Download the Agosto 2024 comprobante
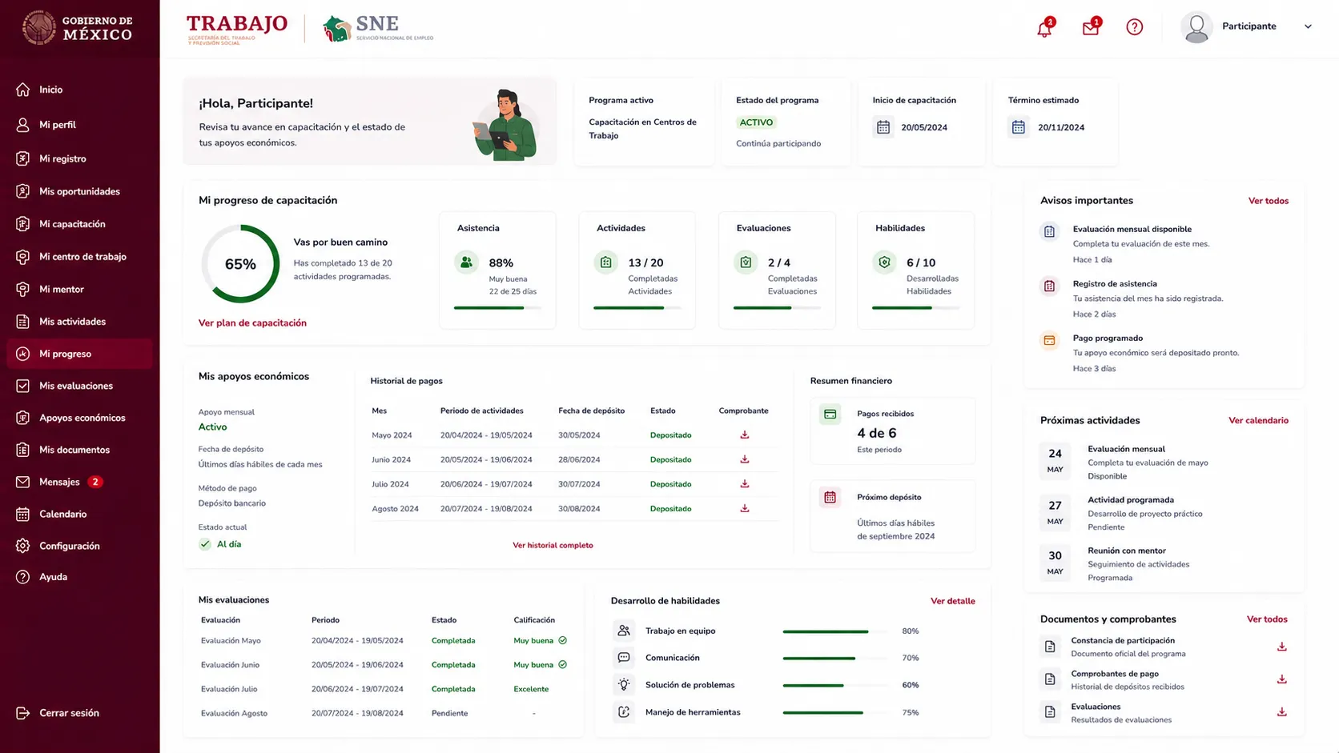1339x753 pixels. 745,508
